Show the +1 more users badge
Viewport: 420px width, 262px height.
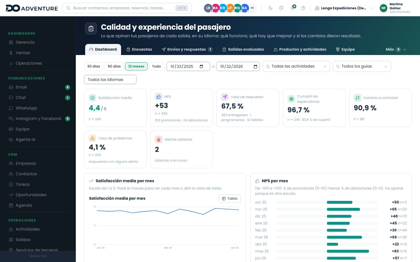coord(252,8)
